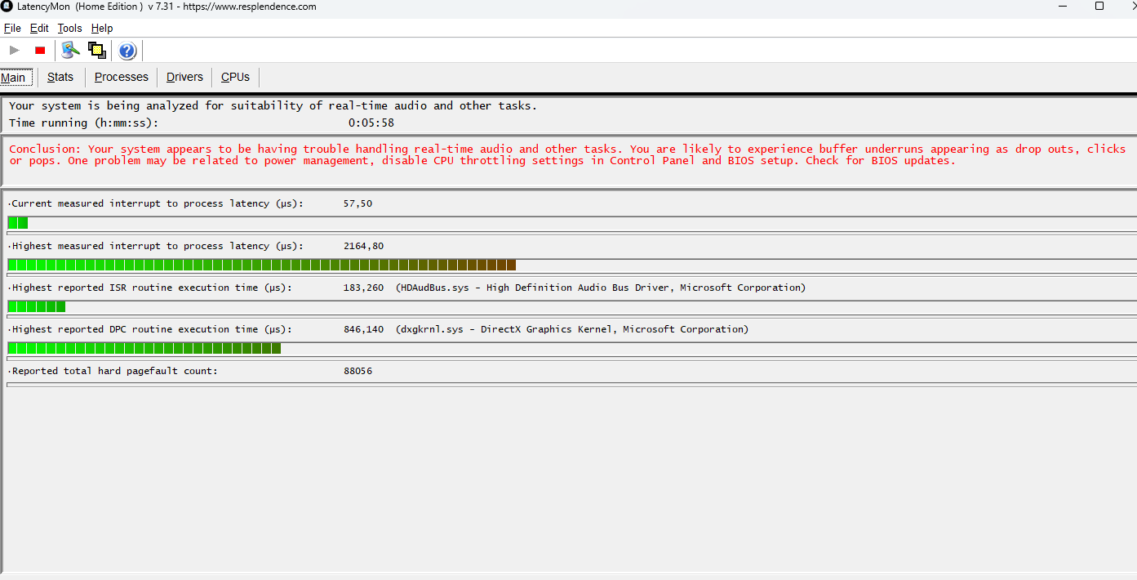1137x580 pixels.
Task: Open the Processes tab
Action: point(121,77)
